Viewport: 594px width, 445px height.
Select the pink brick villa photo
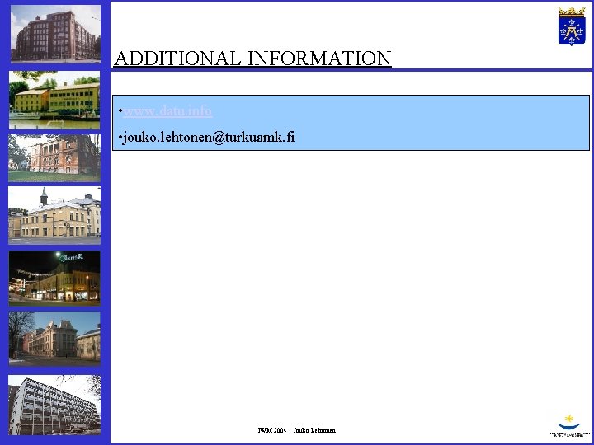pos(54,157)
